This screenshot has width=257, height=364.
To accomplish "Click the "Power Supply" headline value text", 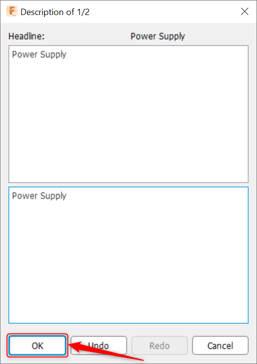I will tap(158, 37).
